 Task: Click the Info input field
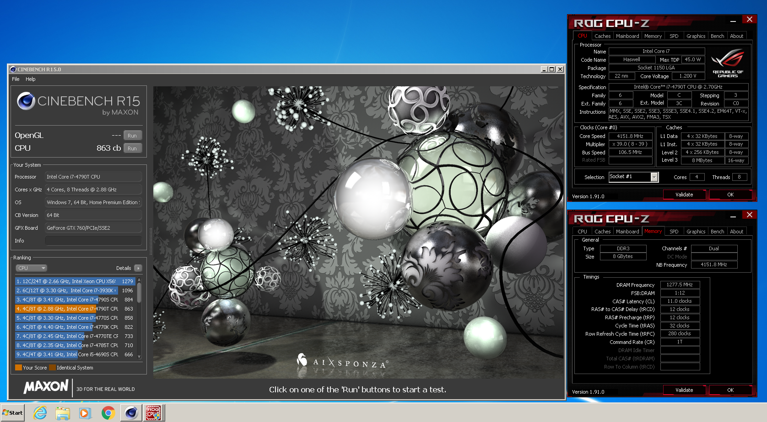93,241
